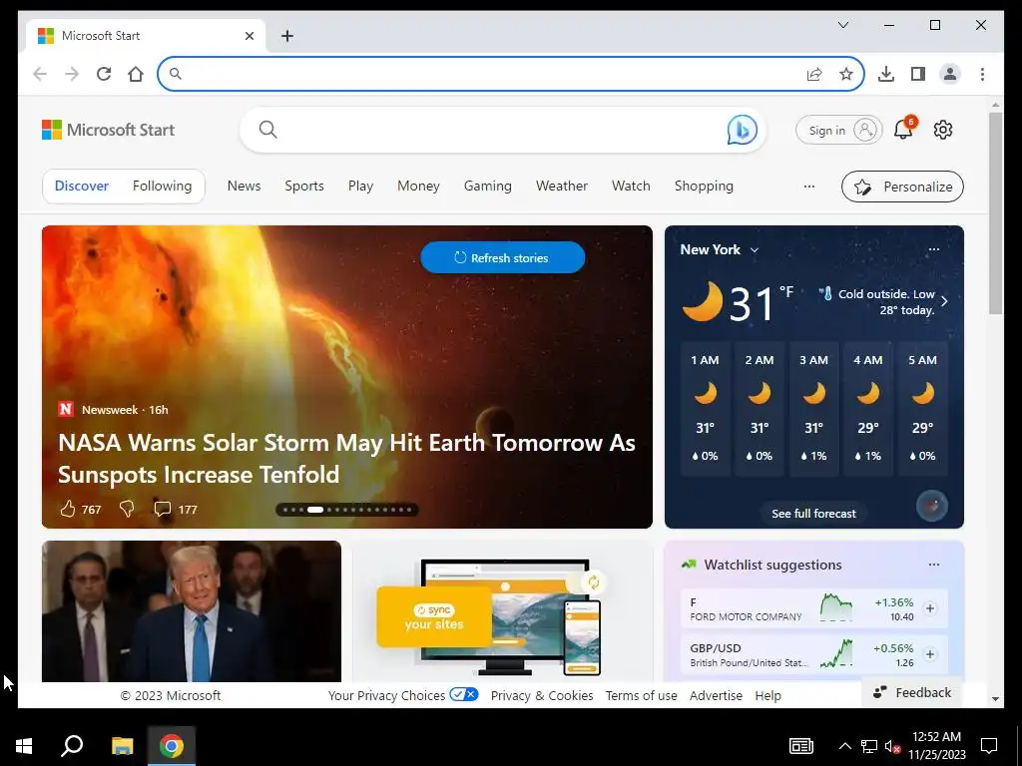Open the Chrome profile avatar

coord(950,74)
